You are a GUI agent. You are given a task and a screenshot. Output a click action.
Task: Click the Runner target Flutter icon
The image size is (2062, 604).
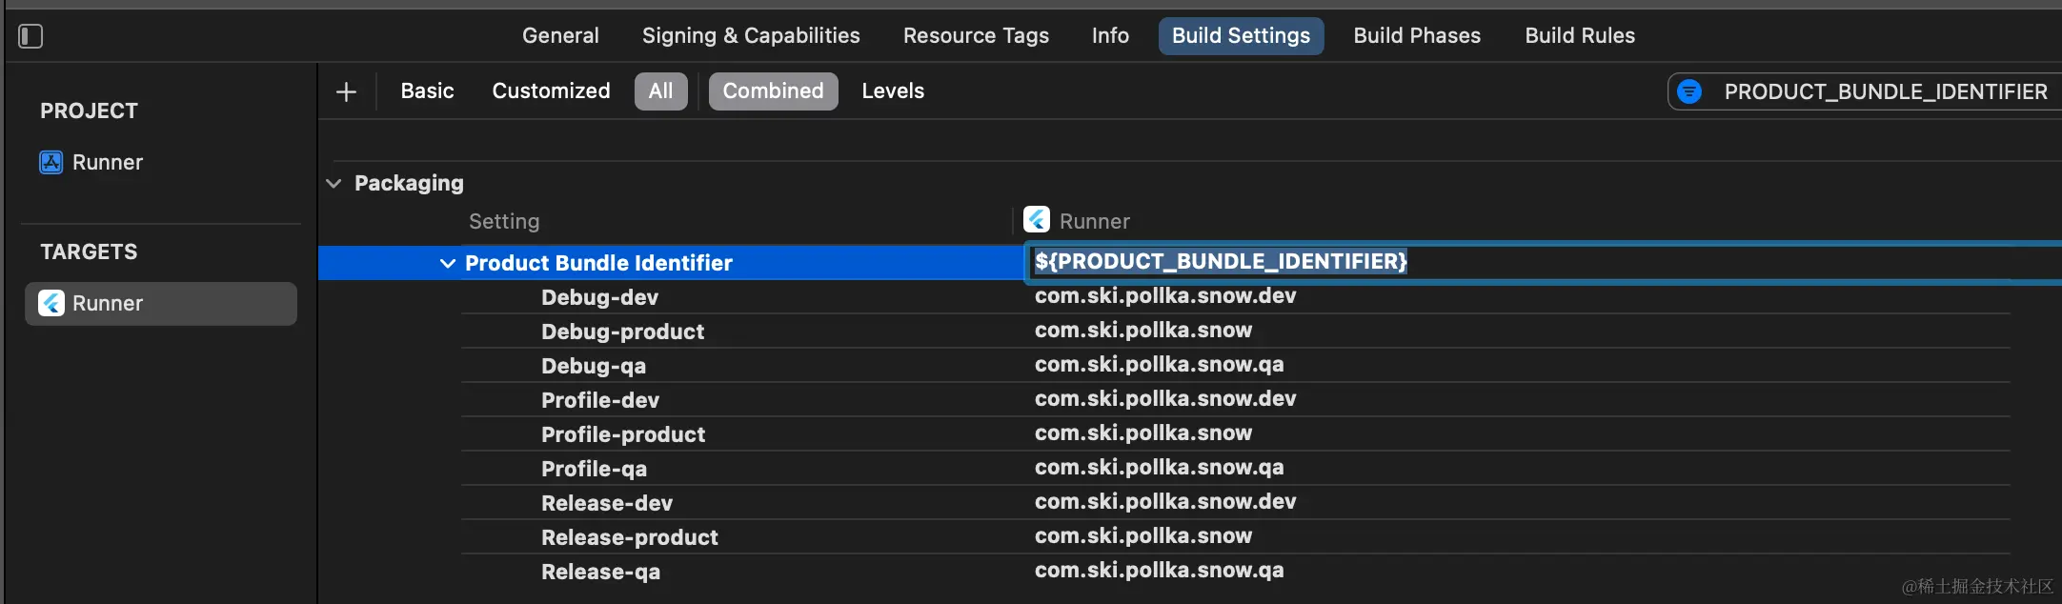point(51,303)
